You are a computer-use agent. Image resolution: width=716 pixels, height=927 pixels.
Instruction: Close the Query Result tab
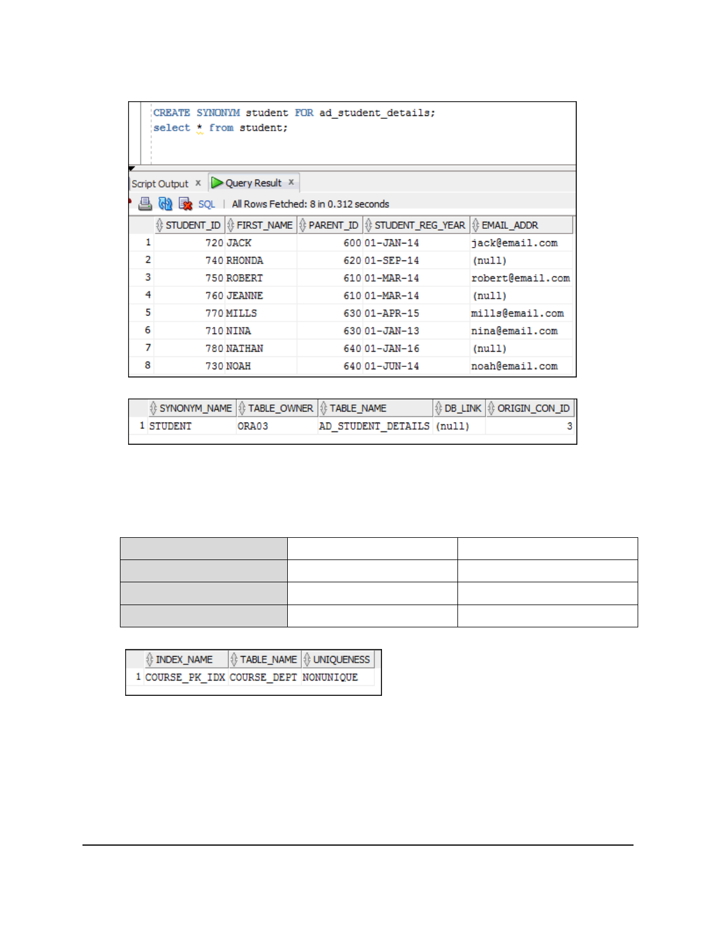tap(291, 183)
